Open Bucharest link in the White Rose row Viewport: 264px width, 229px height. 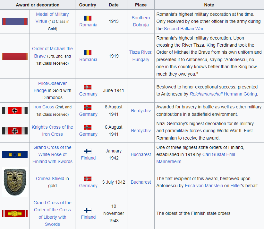tap(141, 154)
